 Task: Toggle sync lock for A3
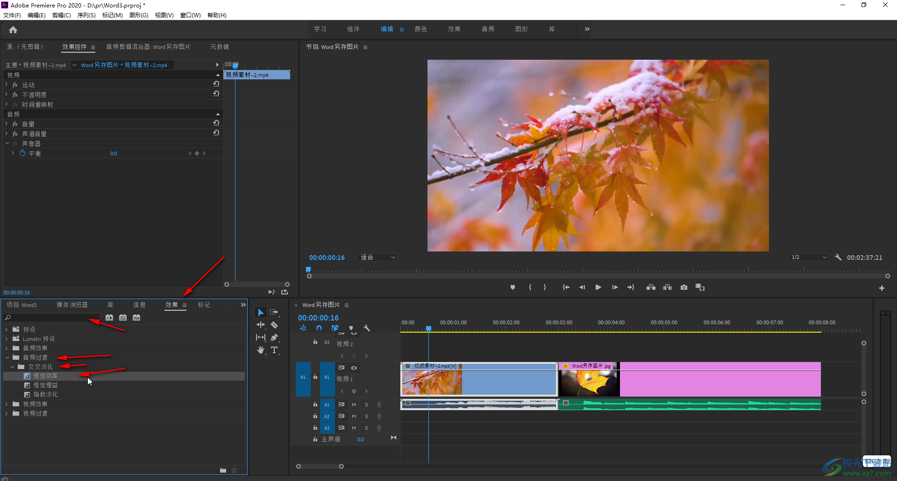[342, 427]
